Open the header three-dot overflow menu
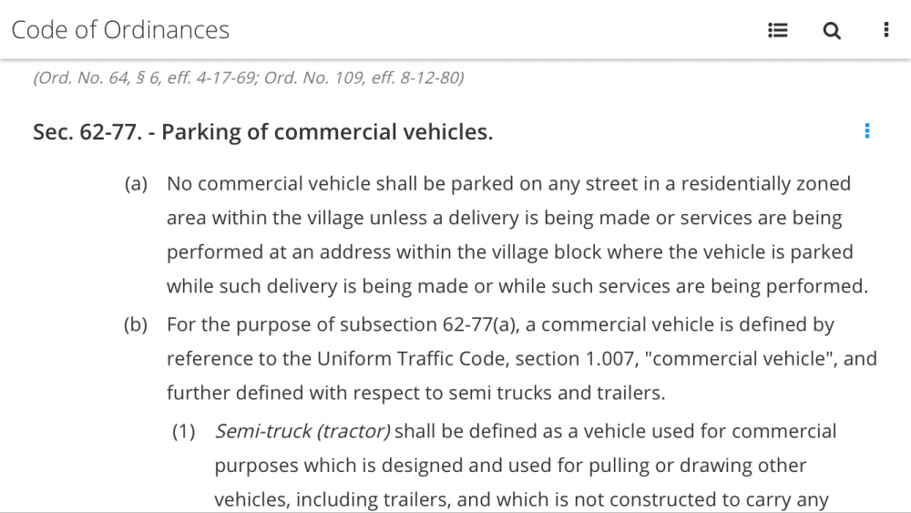Image resolution: width=911 pixels, height=513 pixels. (x=886, y=30)
